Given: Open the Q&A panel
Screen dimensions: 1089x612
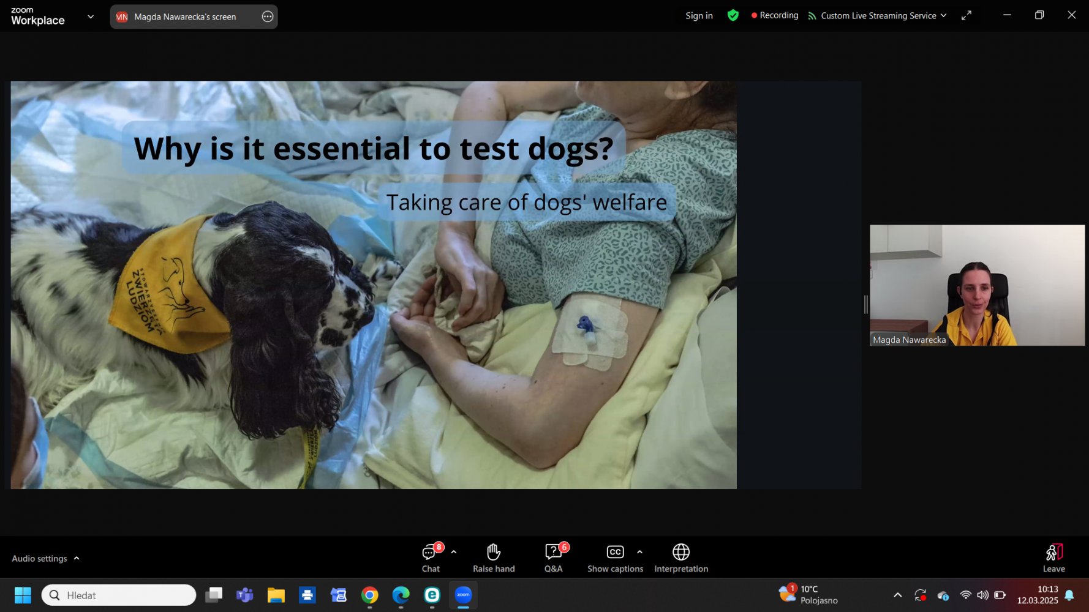Looking at the screenshot, I should click(553, 558).
